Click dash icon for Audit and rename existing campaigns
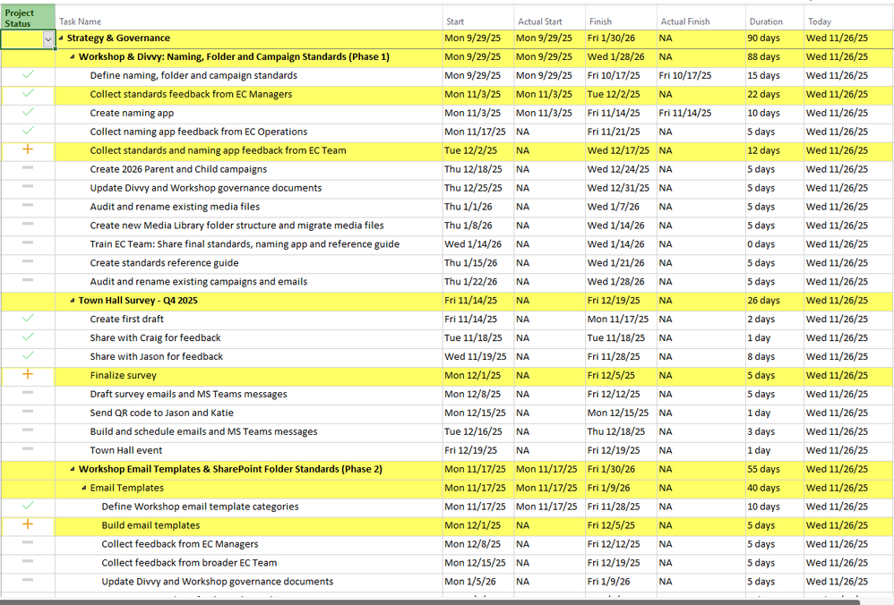 point(28,280)
